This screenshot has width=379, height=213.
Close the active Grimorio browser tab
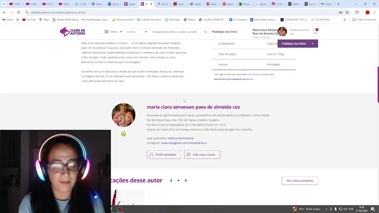tap(151, 4)
